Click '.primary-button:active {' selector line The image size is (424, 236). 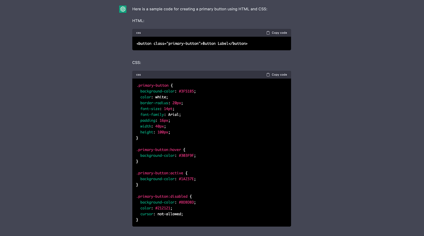coord(162,173)
